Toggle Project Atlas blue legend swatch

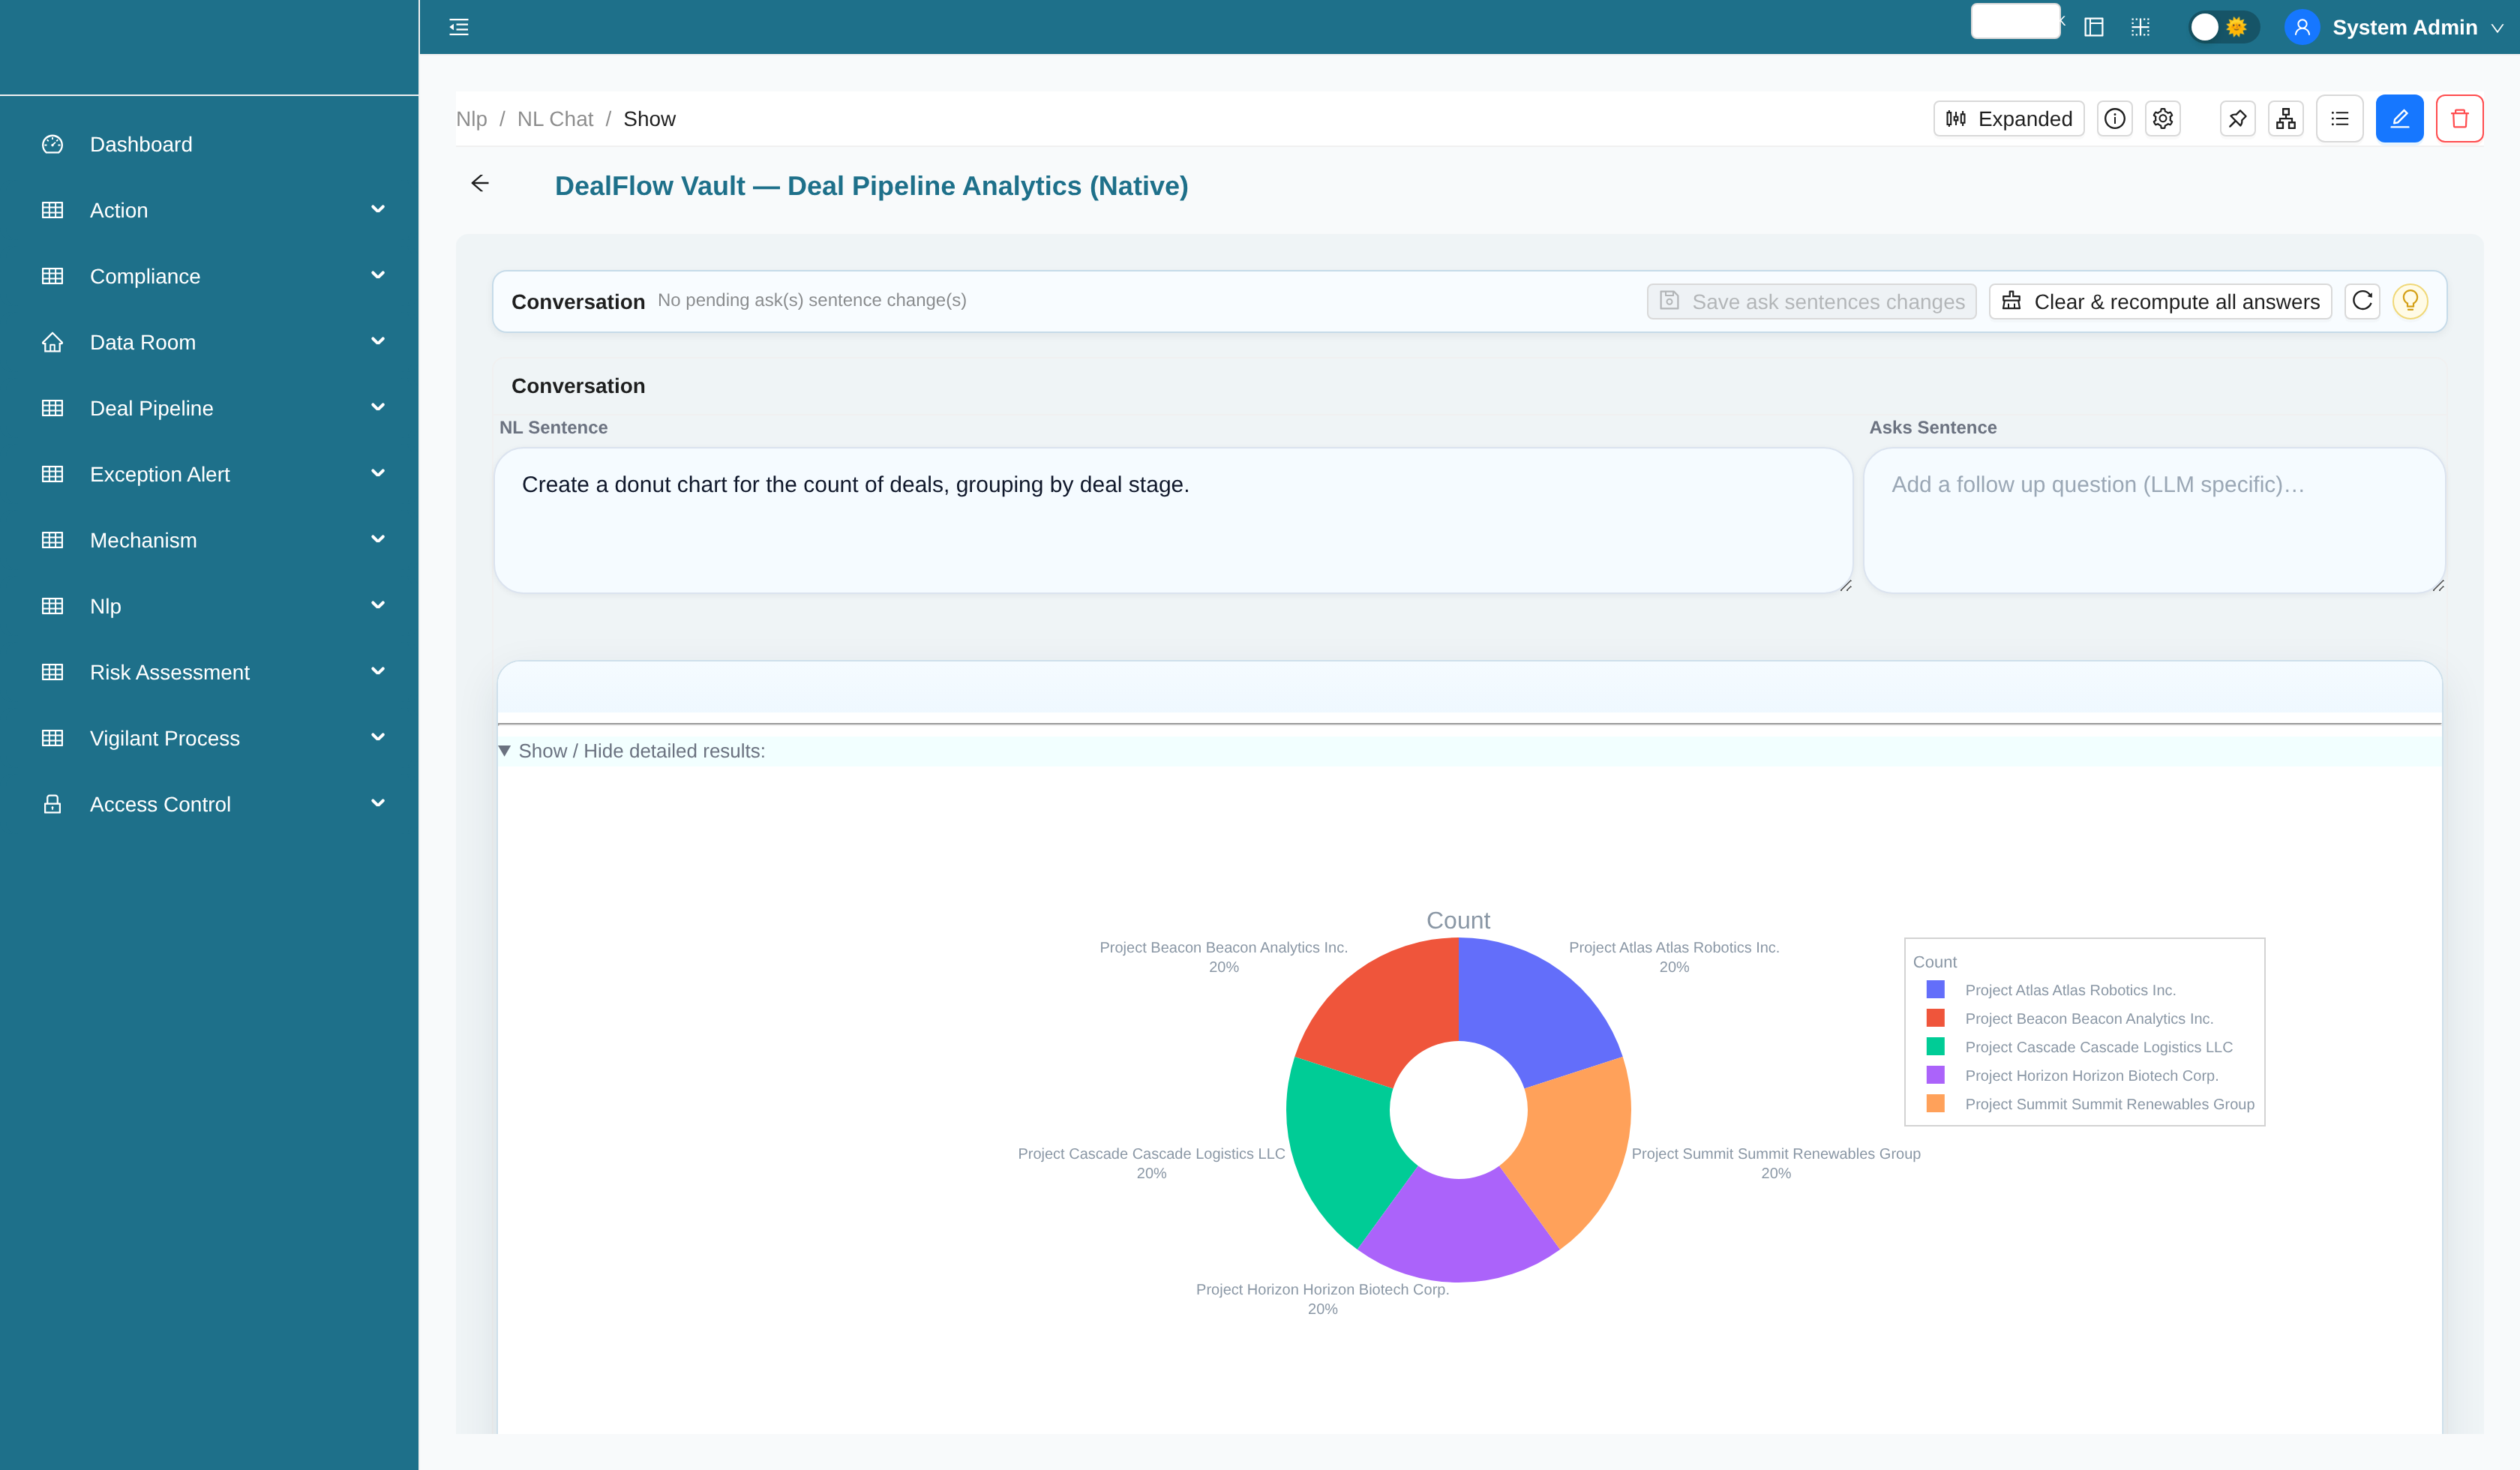pos(1935,990)
